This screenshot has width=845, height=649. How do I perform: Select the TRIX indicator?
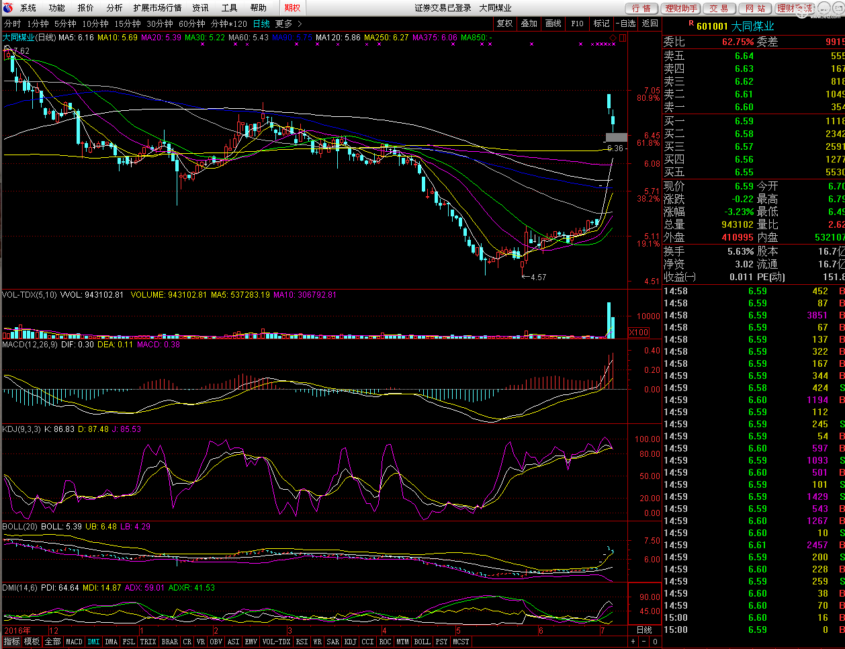148,642
